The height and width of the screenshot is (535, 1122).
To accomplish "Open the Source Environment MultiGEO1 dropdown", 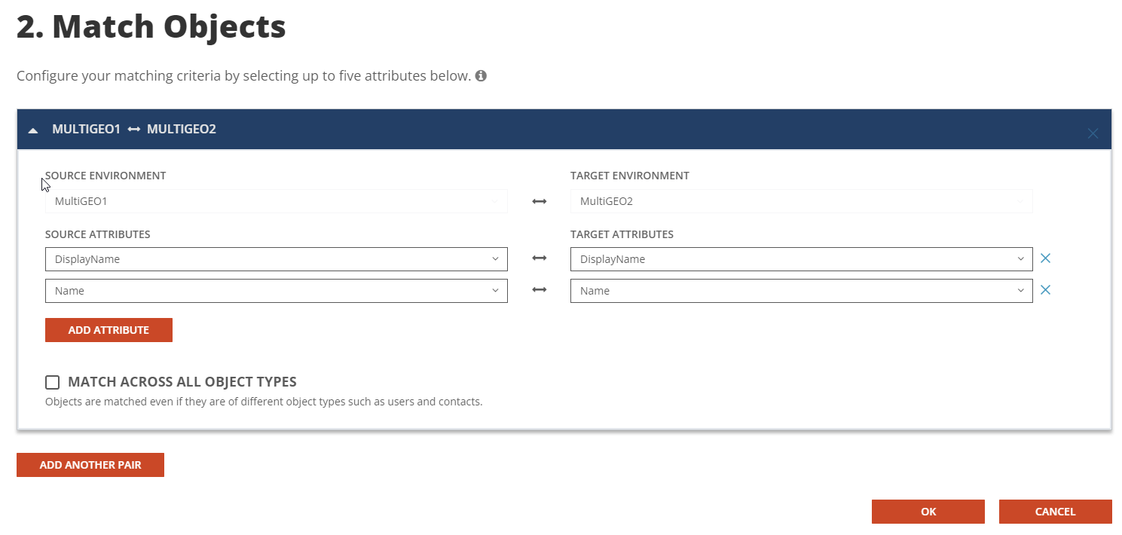I will click(276, 202).
